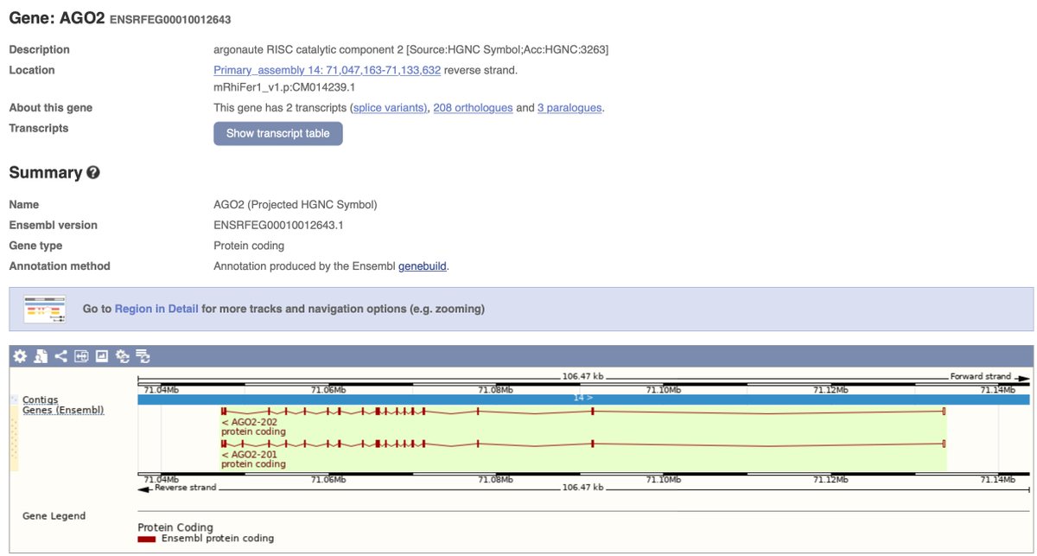Click the blue contig bar labelled 14 >
The image size is (1037, 556).
click(583, 399)
